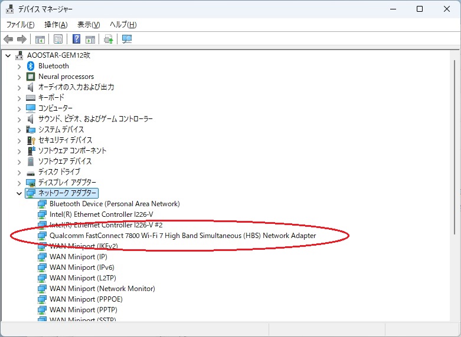Expand the Bluetooth category

[19, 66]
